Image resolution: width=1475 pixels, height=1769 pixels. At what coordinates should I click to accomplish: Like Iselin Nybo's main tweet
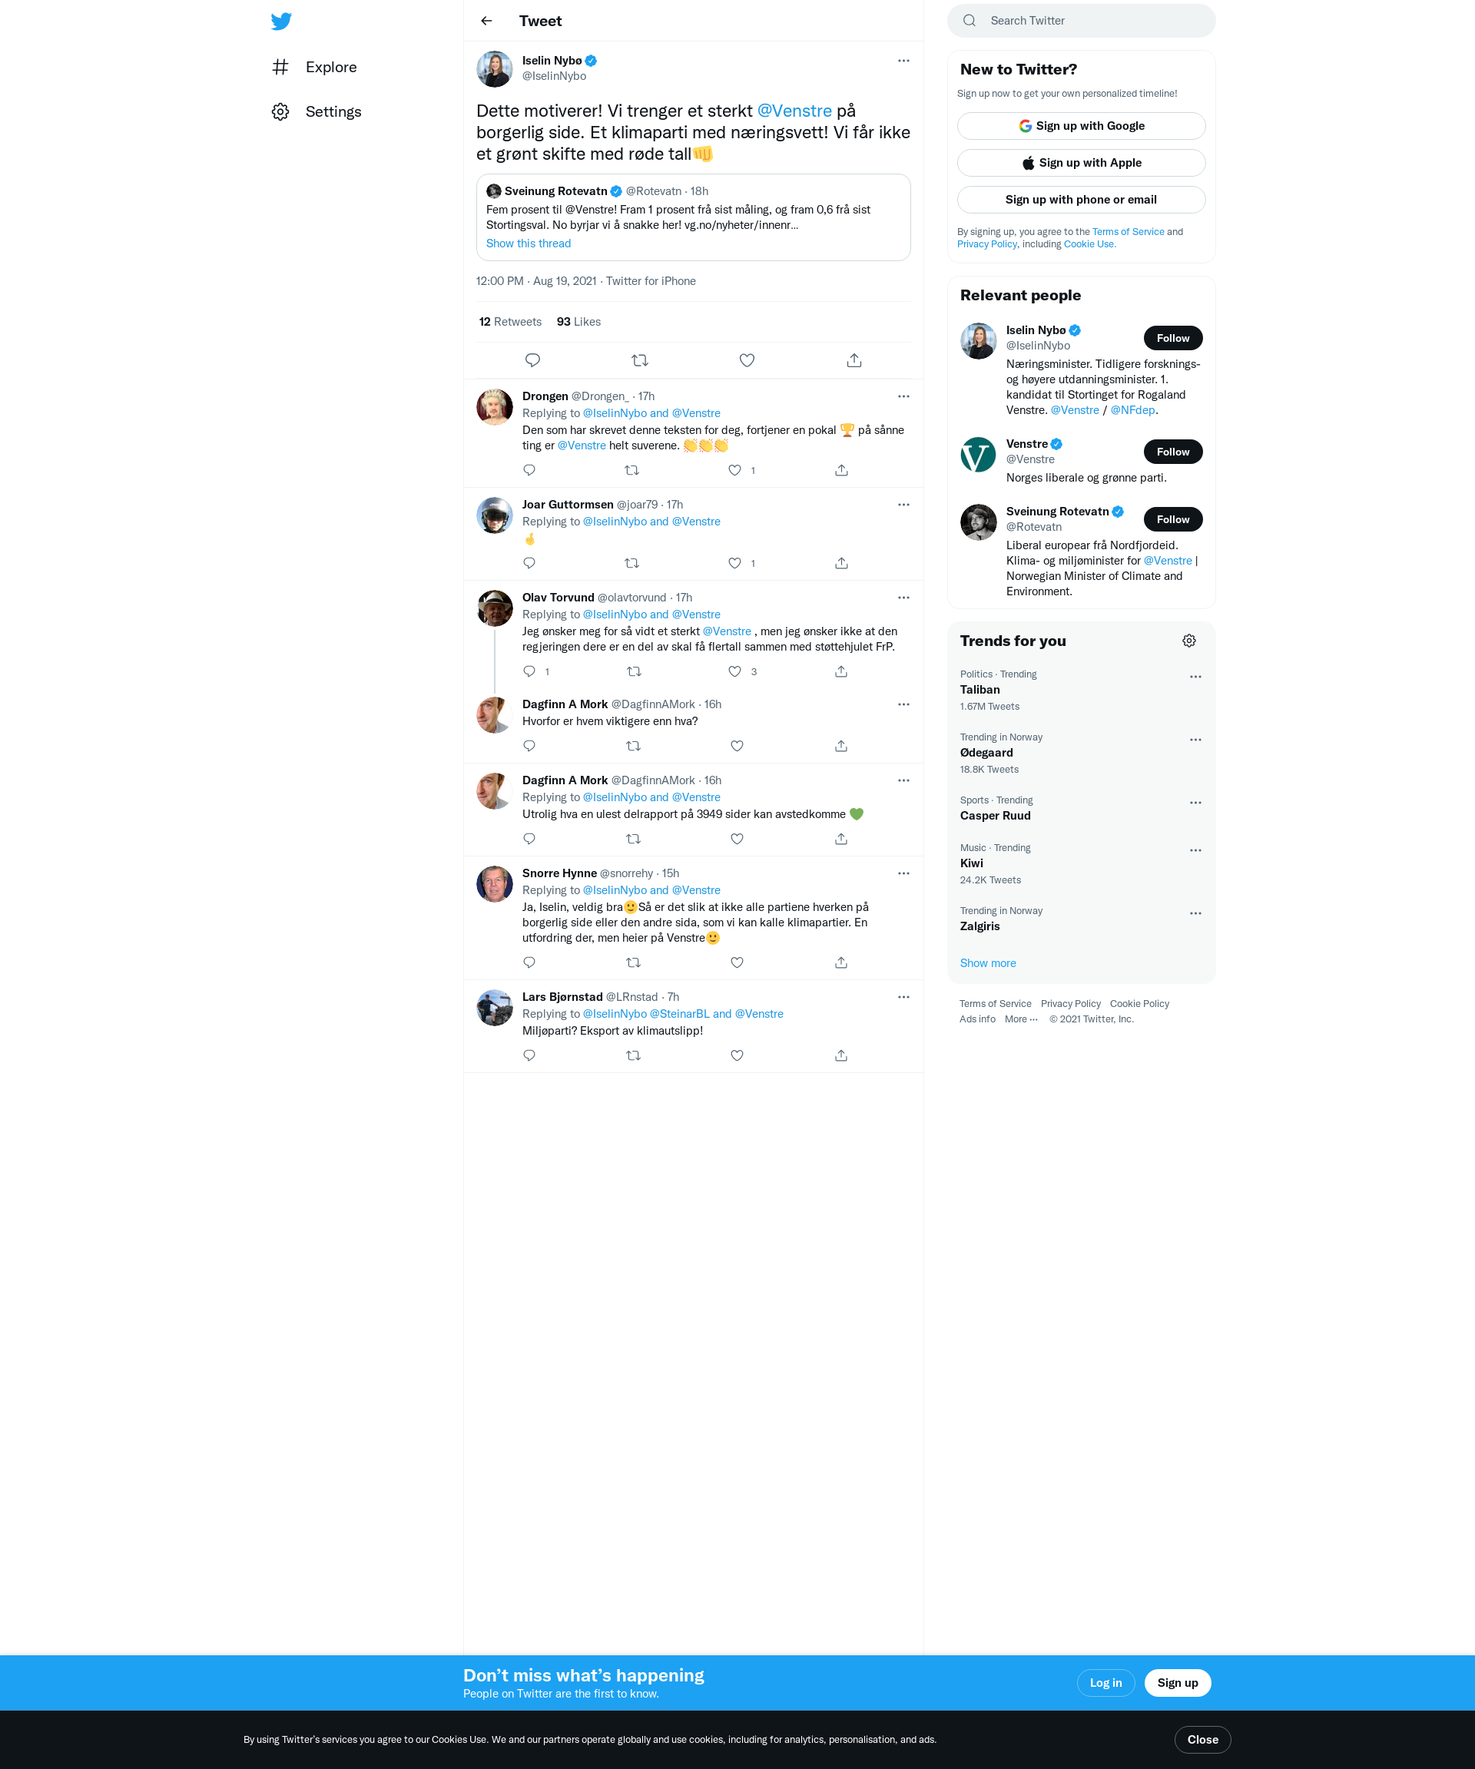[747, 360]
